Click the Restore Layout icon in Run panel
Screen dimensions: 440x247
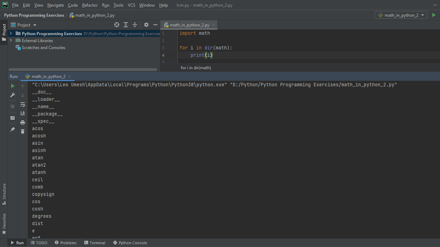pyautogui.click(x=13, y=118)
